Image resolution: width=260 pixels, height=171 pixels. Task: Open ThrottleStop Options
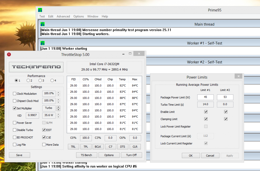pos(109,155)
